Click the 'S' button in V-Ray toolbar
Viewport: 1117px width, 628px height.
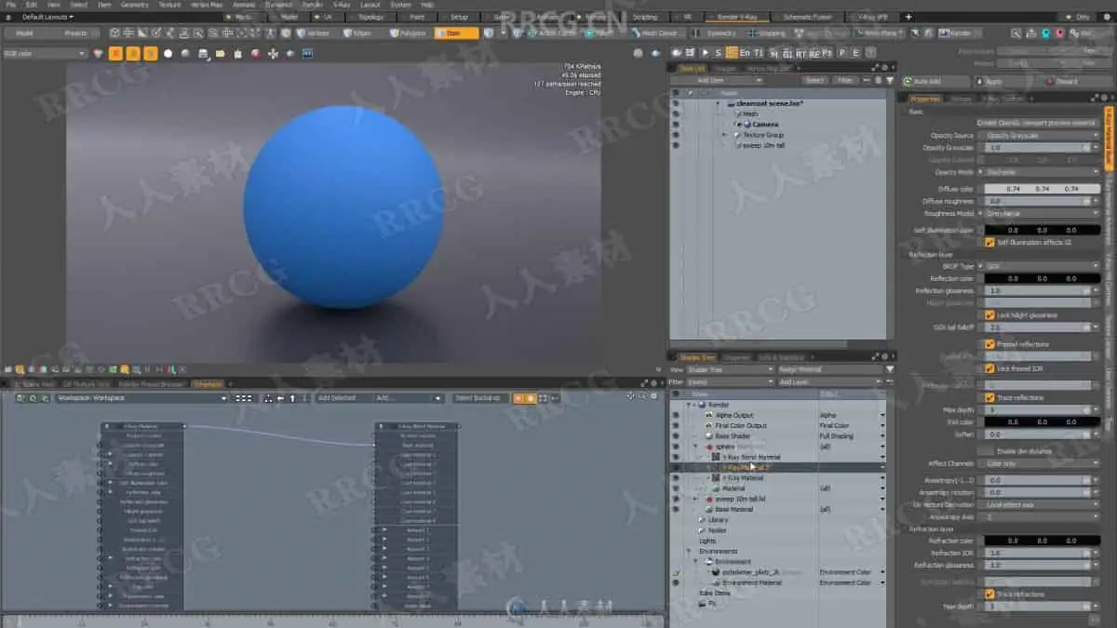[719, 53]
